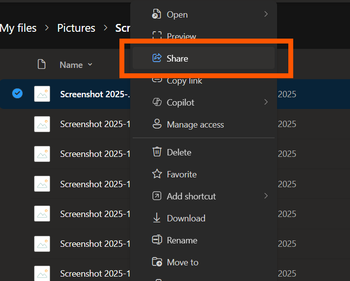The width and height of the screenshot is (350, 281).
Task: Click the Download arrow icon
Action: click(x=157, y=218)
